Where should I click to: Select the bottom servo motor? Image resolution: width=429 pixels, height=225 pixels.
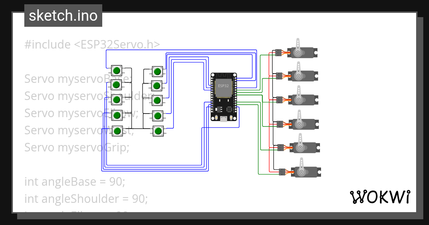[306, 171]
